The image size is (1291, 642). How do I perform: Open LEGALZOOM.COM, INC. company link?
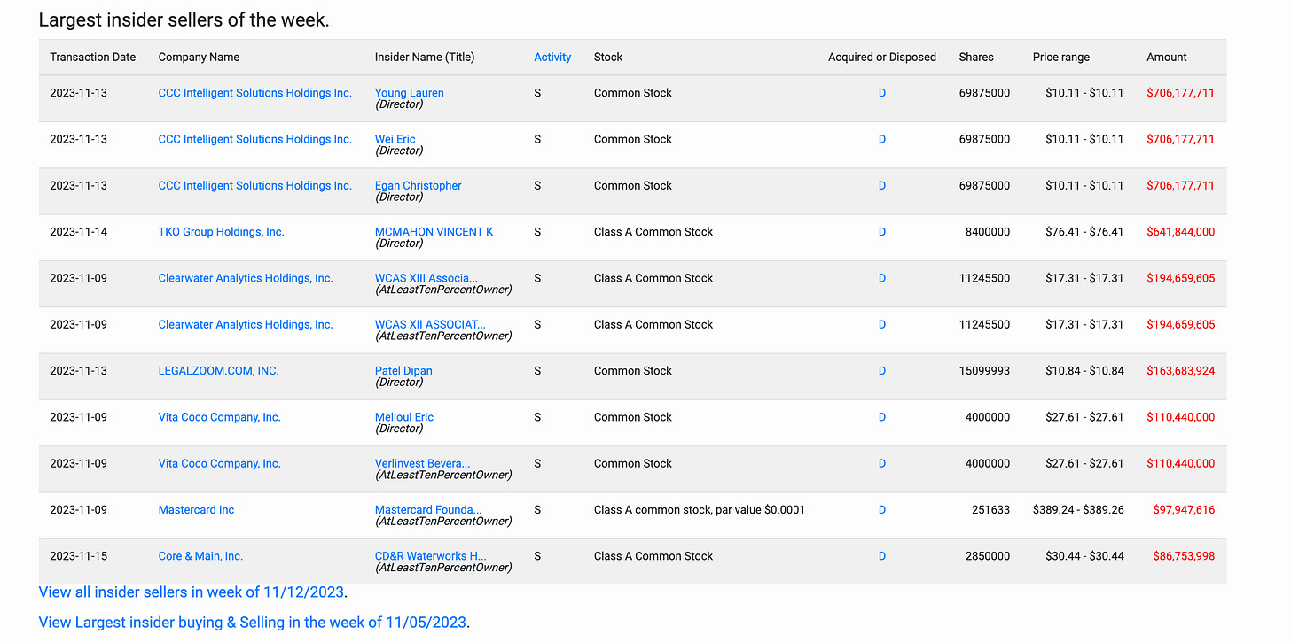[218, 371]
